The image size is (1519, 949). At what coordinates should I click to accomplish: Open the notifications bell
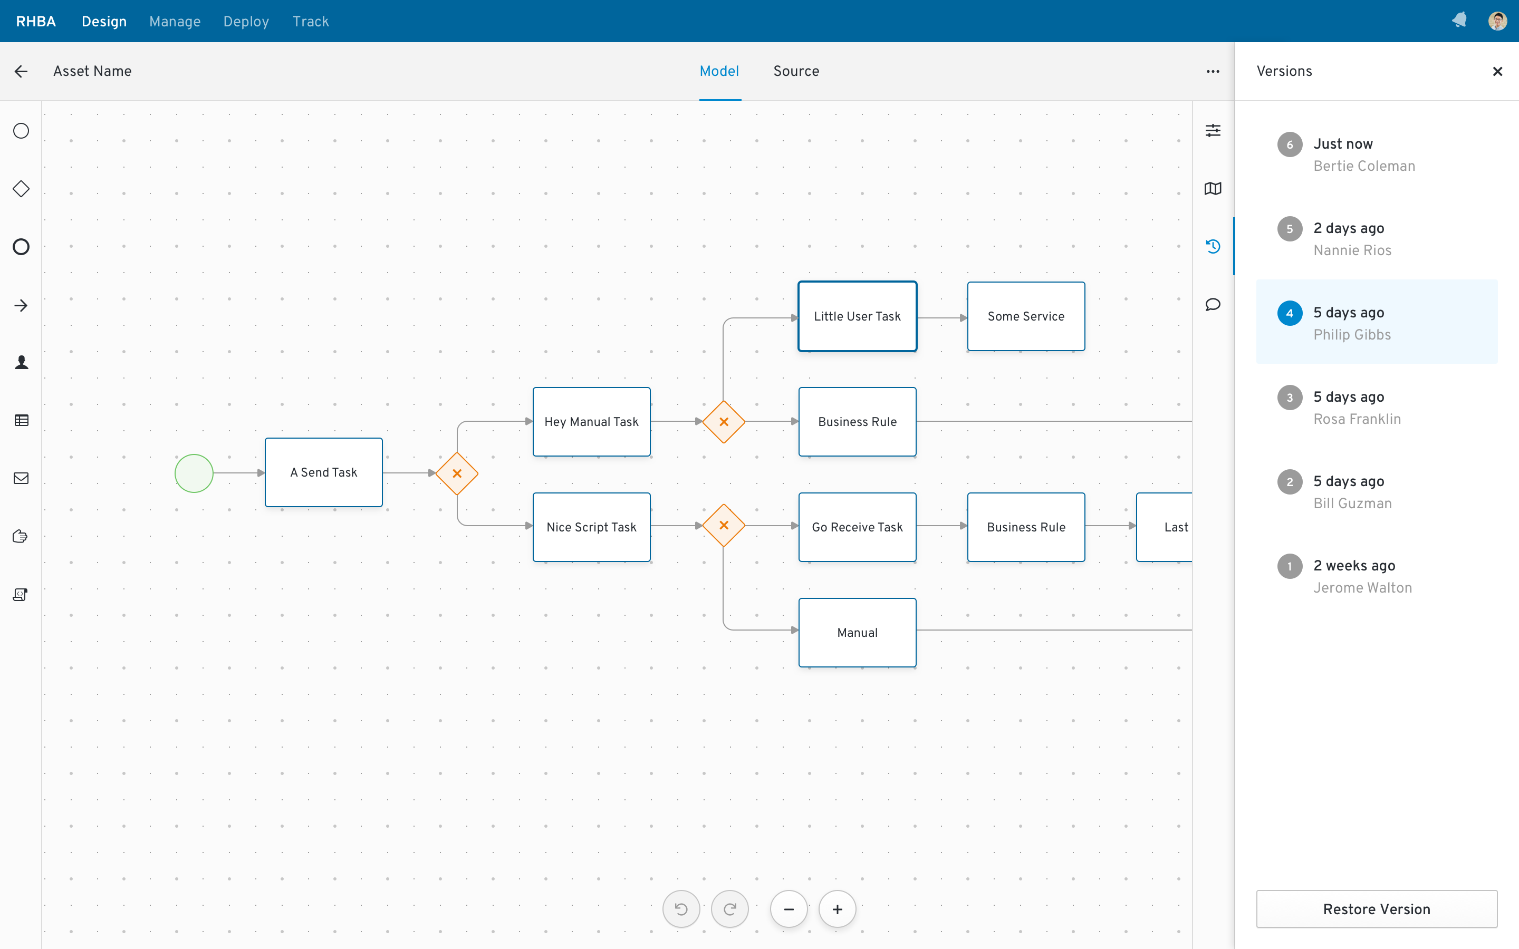pyautogui.click(x=1459, y=21)
